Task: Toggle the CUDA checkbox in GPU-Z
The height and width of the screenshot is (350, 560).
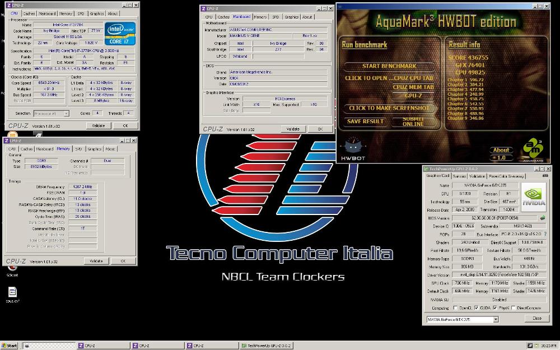Action: pos(476,307)
